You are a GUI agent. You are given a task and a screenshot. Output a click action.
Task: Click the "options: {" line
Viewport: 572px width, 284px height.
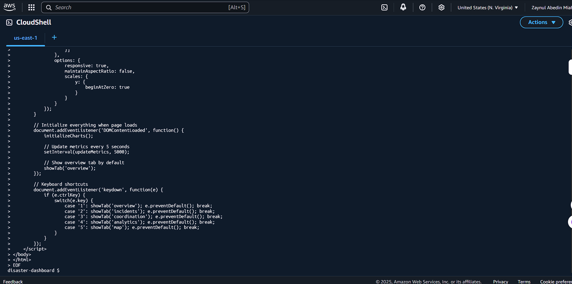(x=67, y=60)
